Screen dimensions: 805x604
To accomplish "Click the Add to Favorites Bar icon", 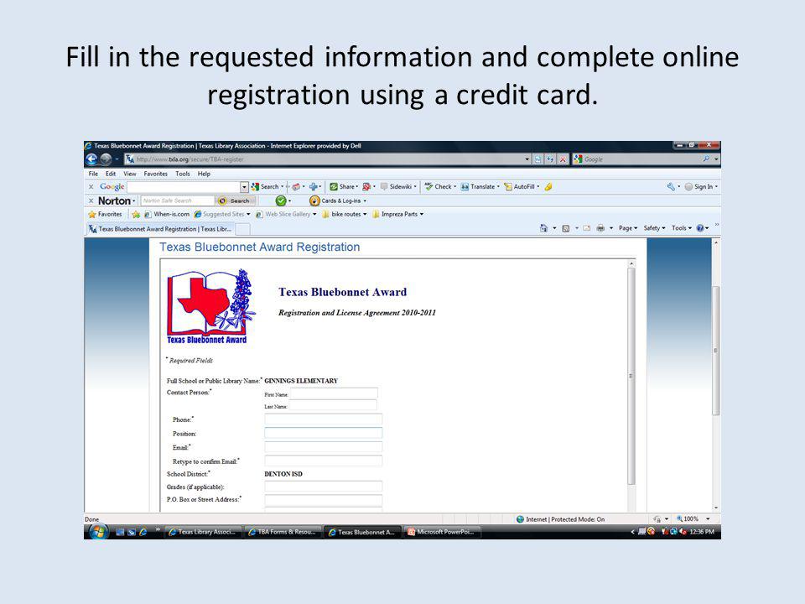I will click(136, 214).
